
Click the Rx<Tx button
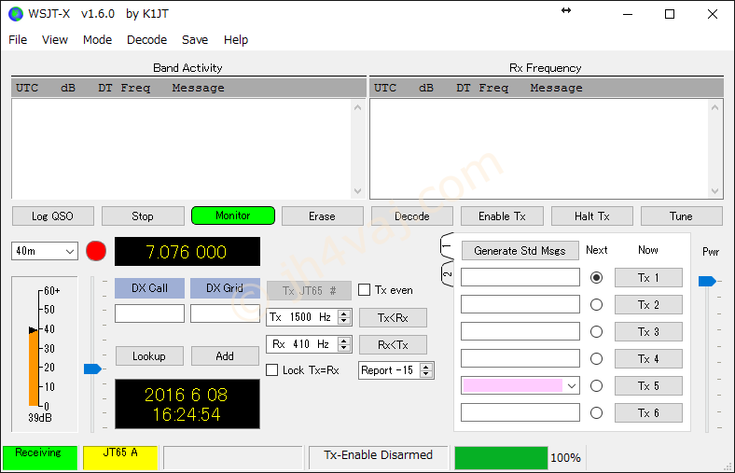coord(393,345)
